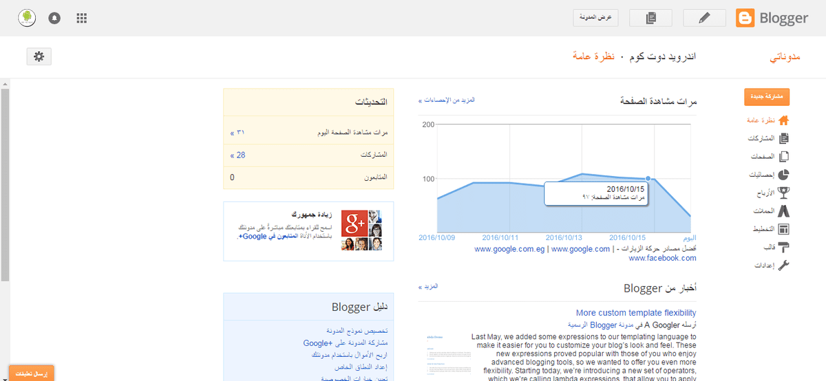The width and height of the screenshot is (826, 381).
Task: Select إعدادات in the sidebar menu
Action: 765,265
